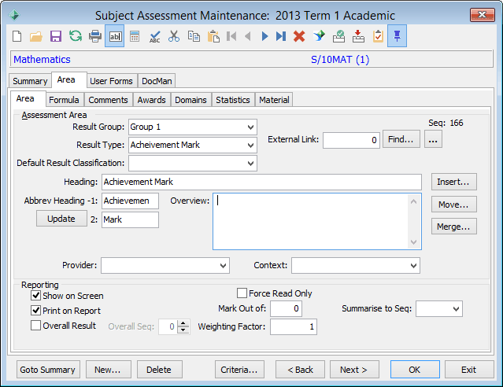The width and height of the screenshot is (503, 387).
Task: Click Abbrev Heading 2 field containing Mark
Action: (x=130, y=219)
